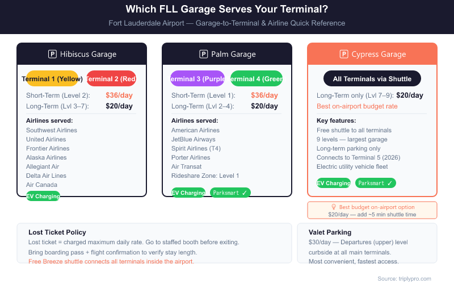
Task: Click Hibiscus Garage EV Charging badge
Action: pyautogui.click(x=43, y=196)
